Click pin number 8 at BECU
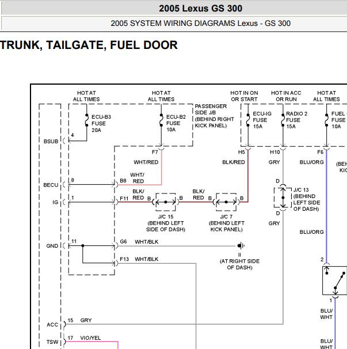Image resolution: width=347 pixels, height=349 pixels. 73,180
